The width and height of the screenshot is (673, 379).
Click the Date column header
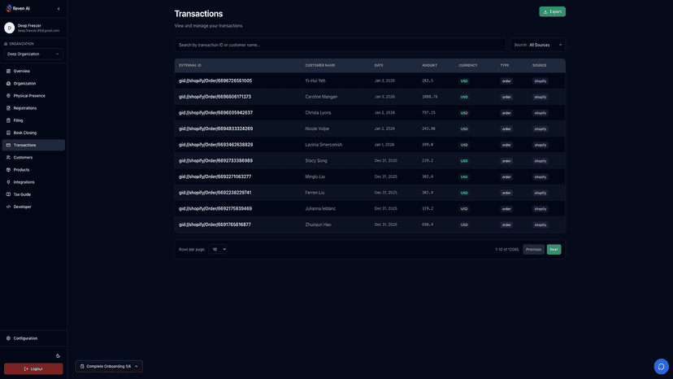coord(379,65)
